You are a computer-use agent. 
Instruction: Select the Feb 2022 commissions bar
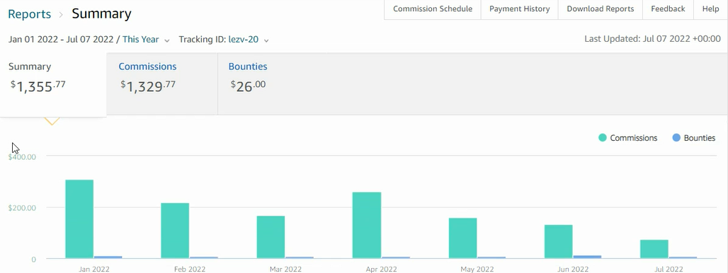175,231
